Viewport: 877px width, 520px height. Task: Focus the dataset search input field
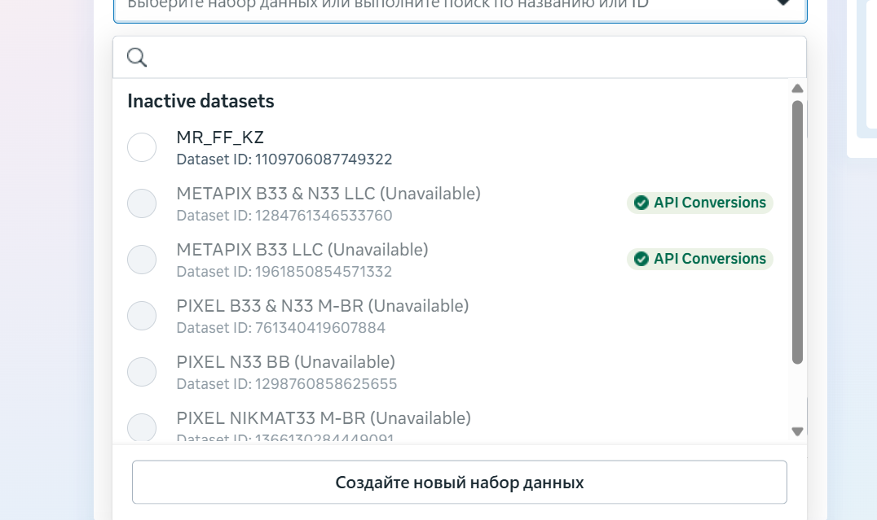[473, 57]
